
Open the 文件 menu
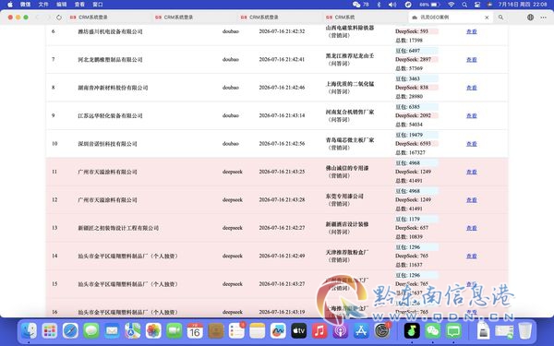coord(43,5)
